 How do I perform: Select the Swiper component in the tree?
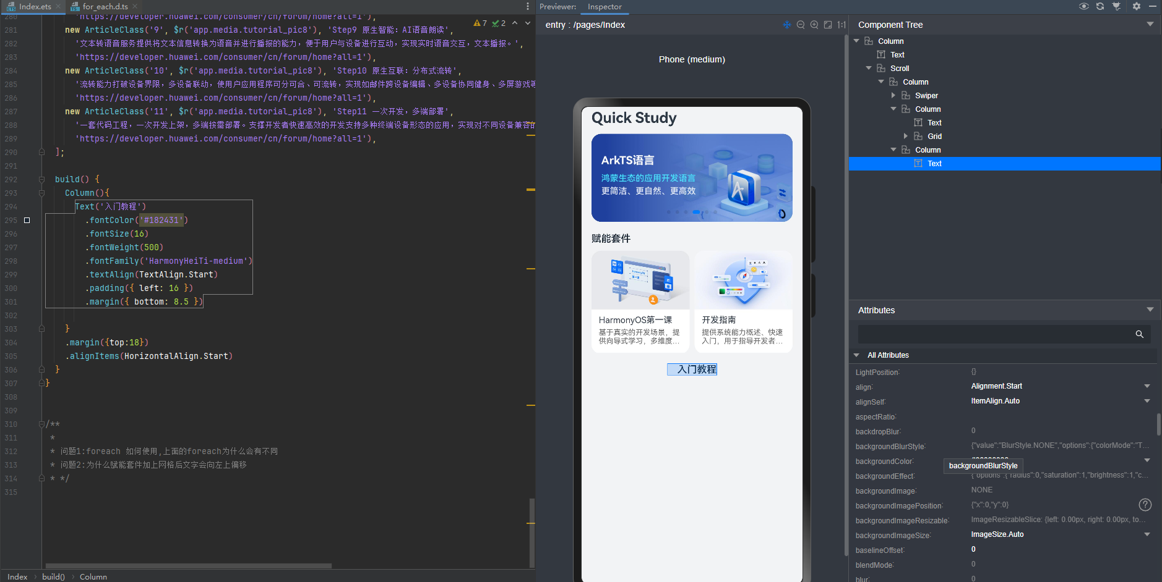click(x=926, y=95)
